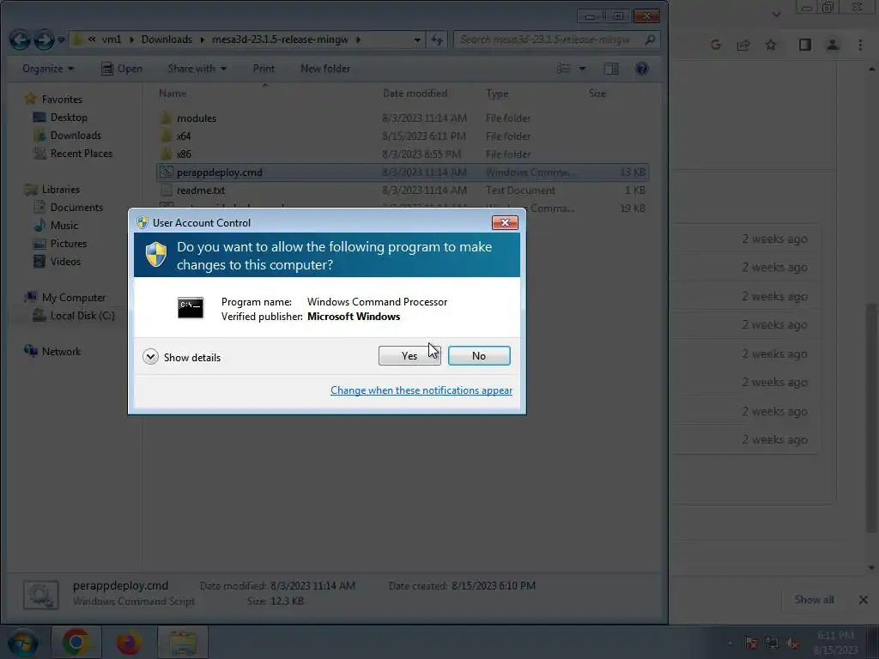Open Videos library in navigation pane

coord(65,261)
